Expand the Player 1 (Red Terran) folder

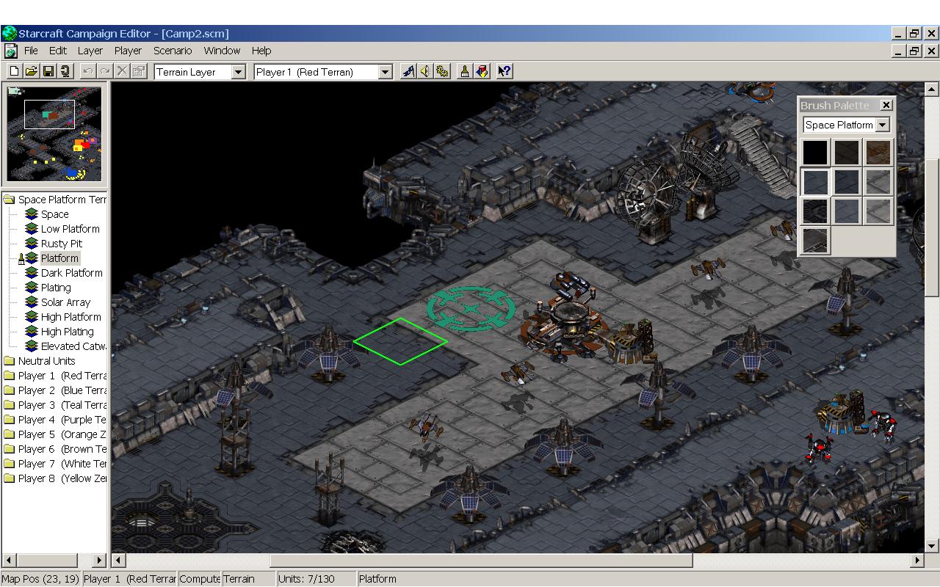[9, 376]
